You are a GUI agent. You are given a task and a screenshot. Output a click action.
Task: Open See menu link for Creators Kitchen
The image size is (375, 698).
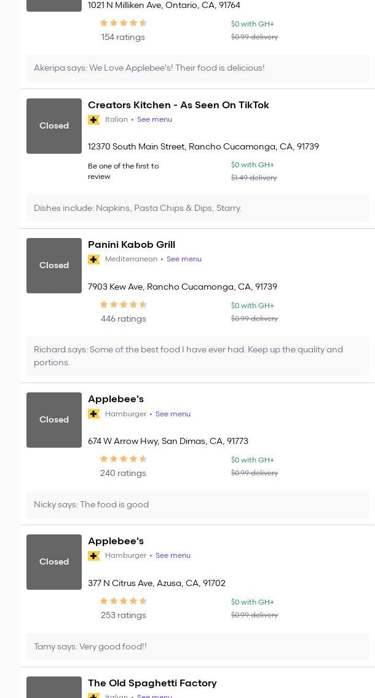(154, 120)
